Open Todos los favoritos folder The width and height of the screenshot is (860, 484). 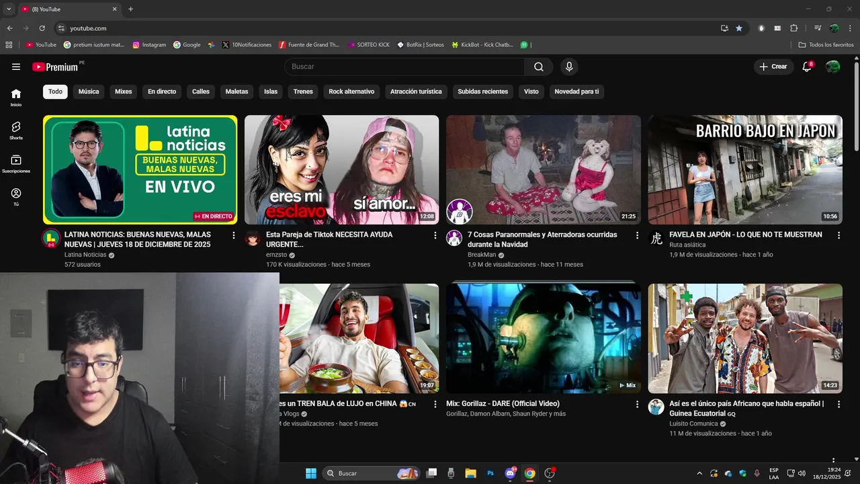pyautogui.click(x=826, y=44)
